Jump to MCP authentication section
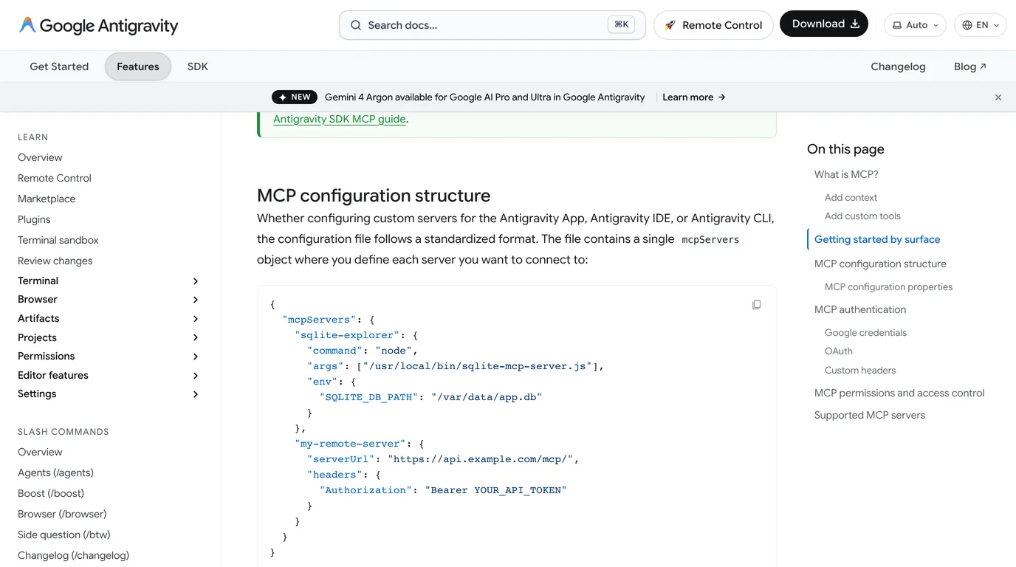 pyautogui.click(x=860, y=309)
